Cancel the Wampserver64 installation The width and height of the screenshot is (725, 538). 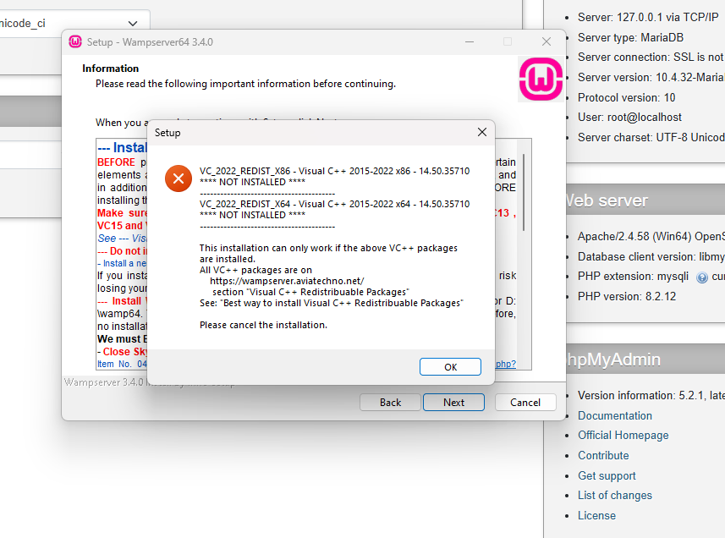525,402
